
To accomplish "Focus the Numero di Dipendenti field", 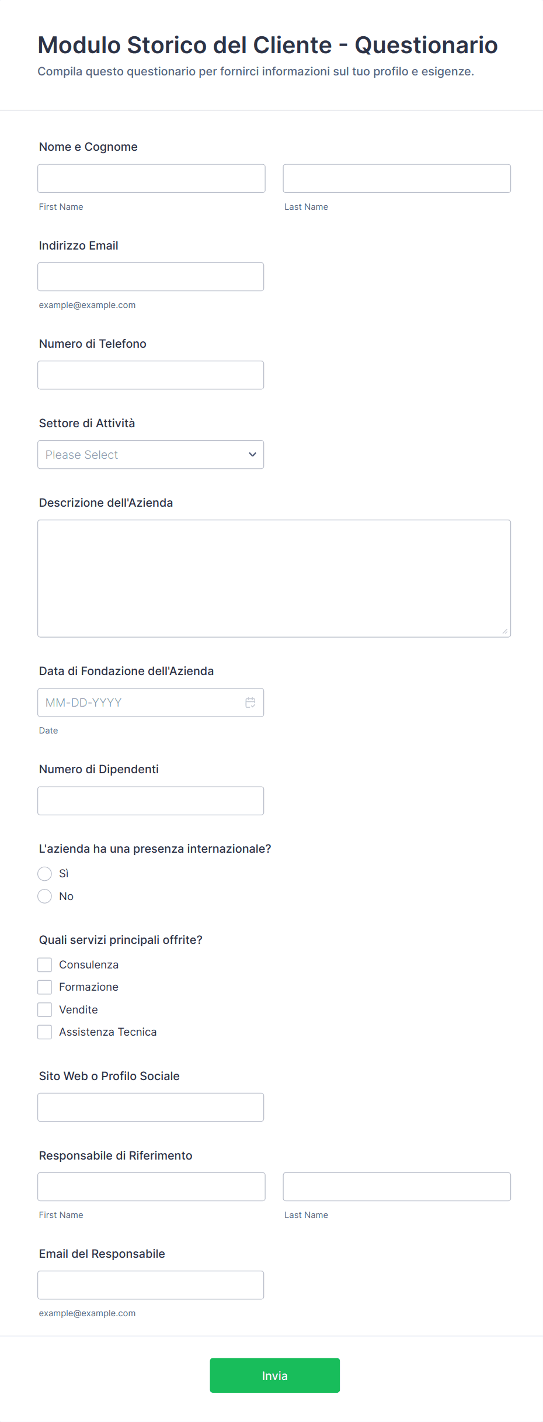I will (151, 801).
